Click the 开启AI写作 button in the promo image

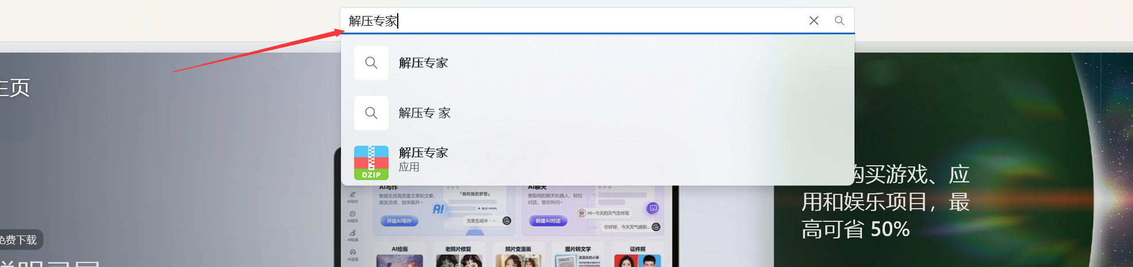[399, 221]
